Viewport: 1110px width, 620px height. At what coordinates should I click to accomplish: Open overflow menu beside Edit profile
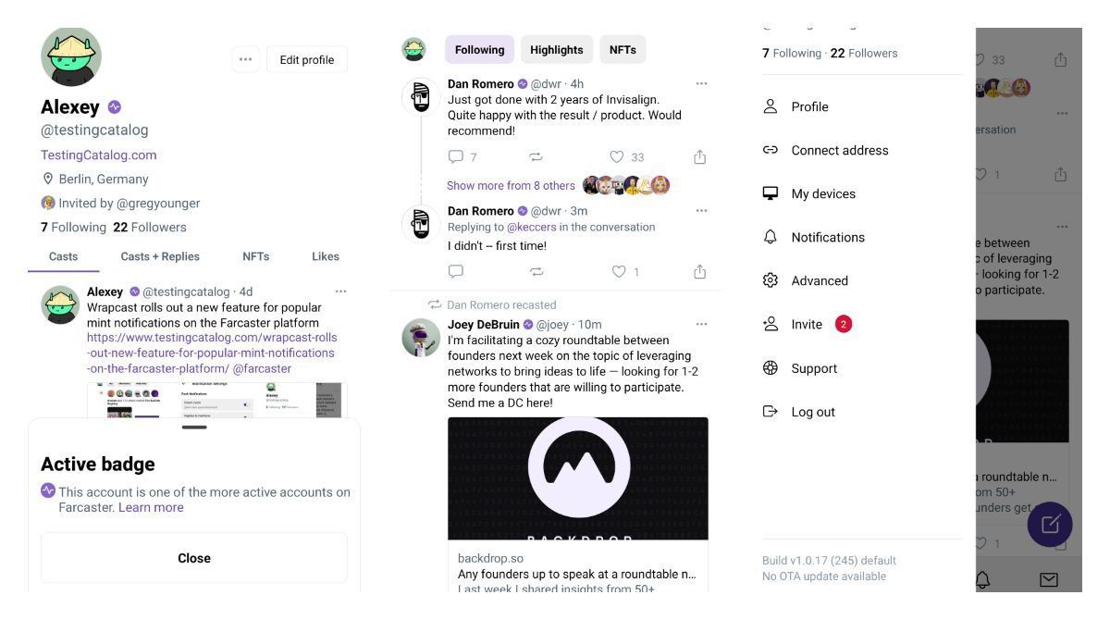point(245,58)
